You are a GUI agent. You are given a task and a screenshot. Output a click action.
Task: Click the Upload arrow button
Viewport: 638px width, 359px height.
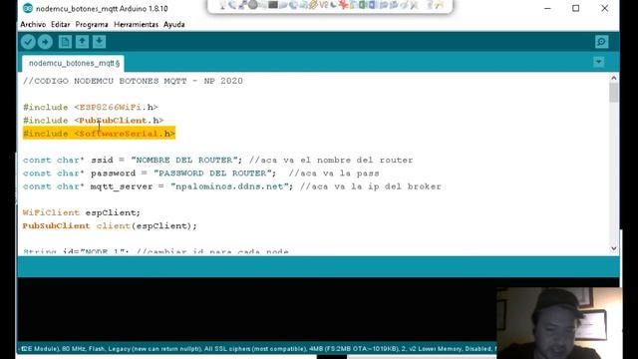pos(45,42)
